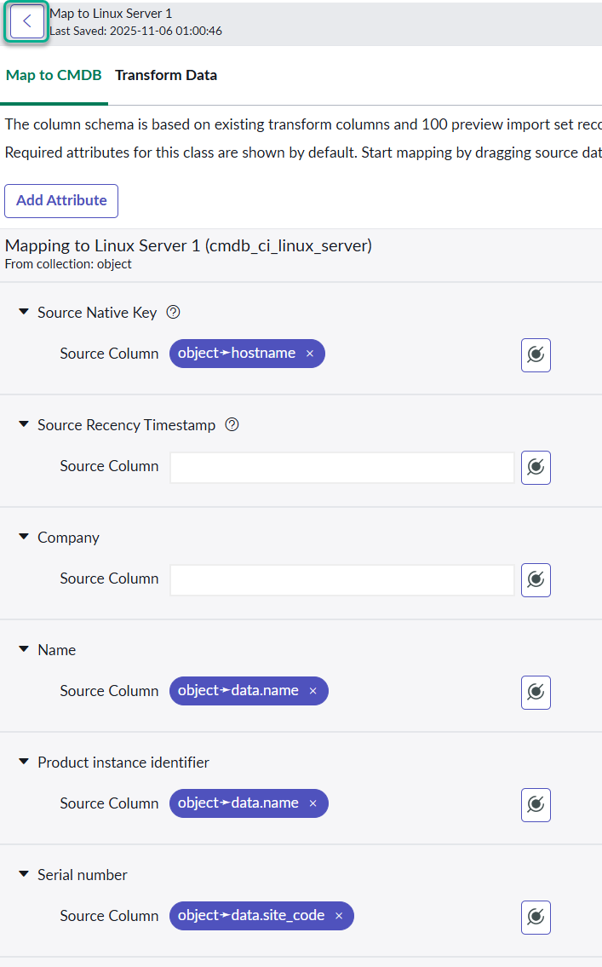Screen dimensions: 602x967
Task: Collapse the Serial number section
Action: pyautogui.click(x=24, y=875)
